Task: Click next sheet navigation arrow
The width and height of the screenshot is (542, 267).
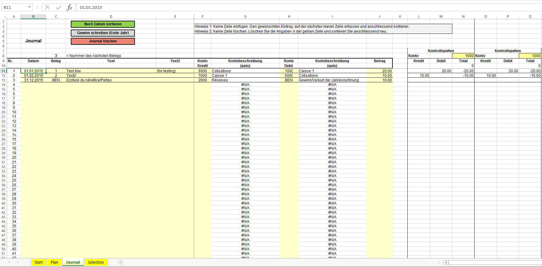Action: (17, 262)
